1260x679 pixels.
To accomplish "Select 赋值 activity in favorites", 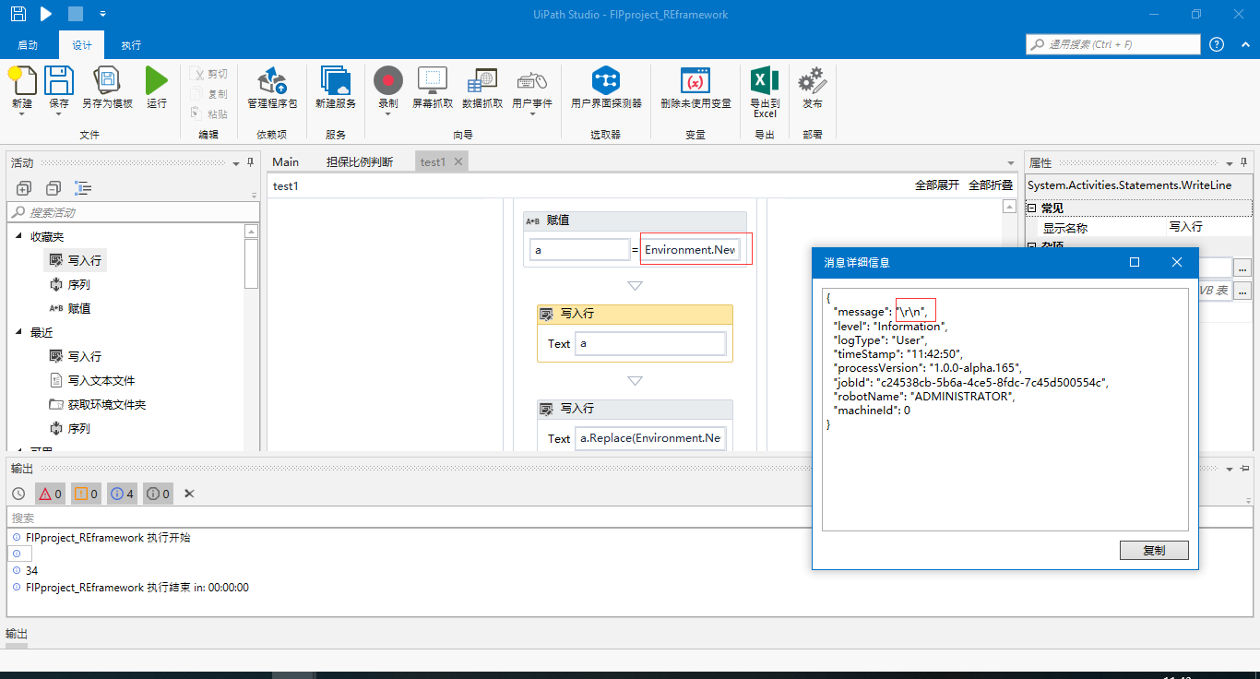I will click(69, 309).
